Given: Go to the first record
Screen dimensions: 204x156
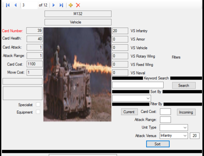Looking at the screenshot, I should point(8,5).
